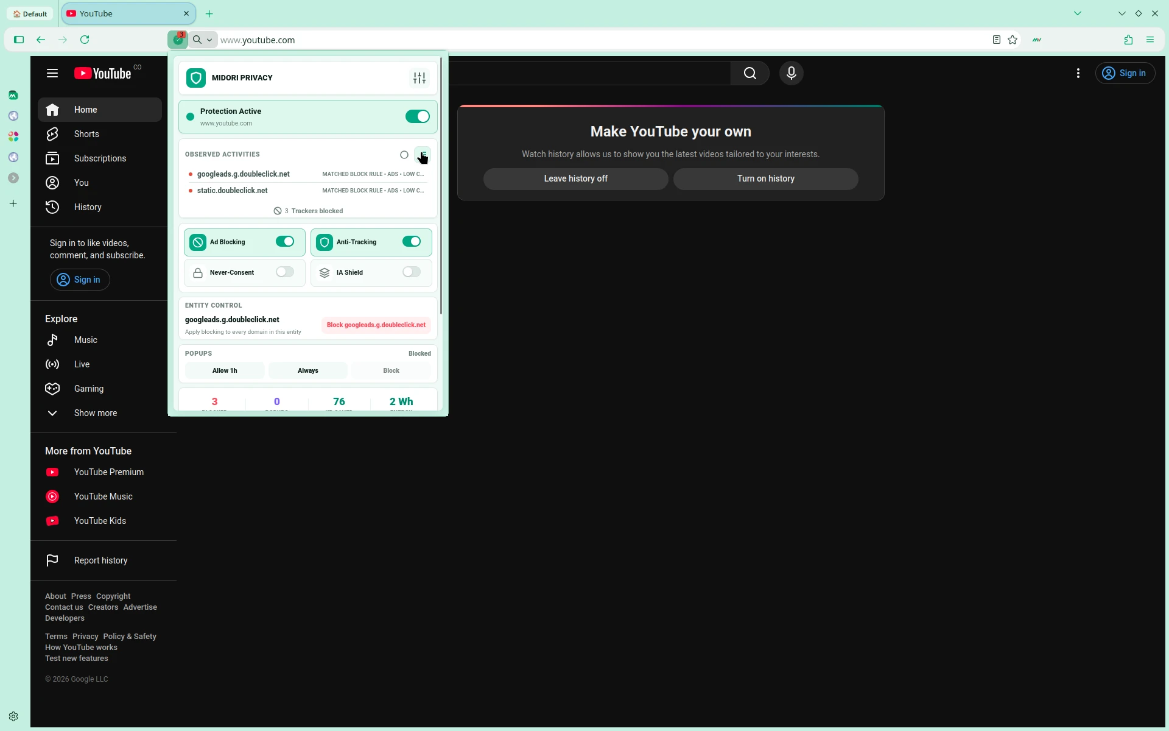This screenshot has height=731, width=1169.
Task: Click the Privacy footer link
Action: pyautogui.click(x=85, y=637)
